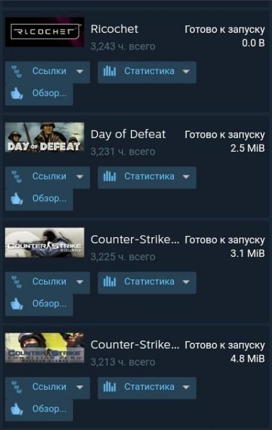This screenshot has width=272, height=430.
Task: Click the links chain icon for Day of Defeat
Action: 17,176
